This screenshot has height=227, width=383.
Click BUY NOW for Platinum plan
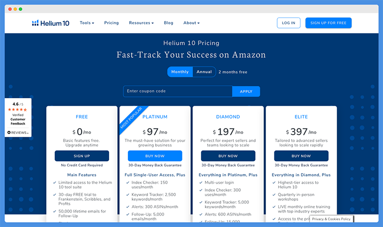[x=155, y=156]
